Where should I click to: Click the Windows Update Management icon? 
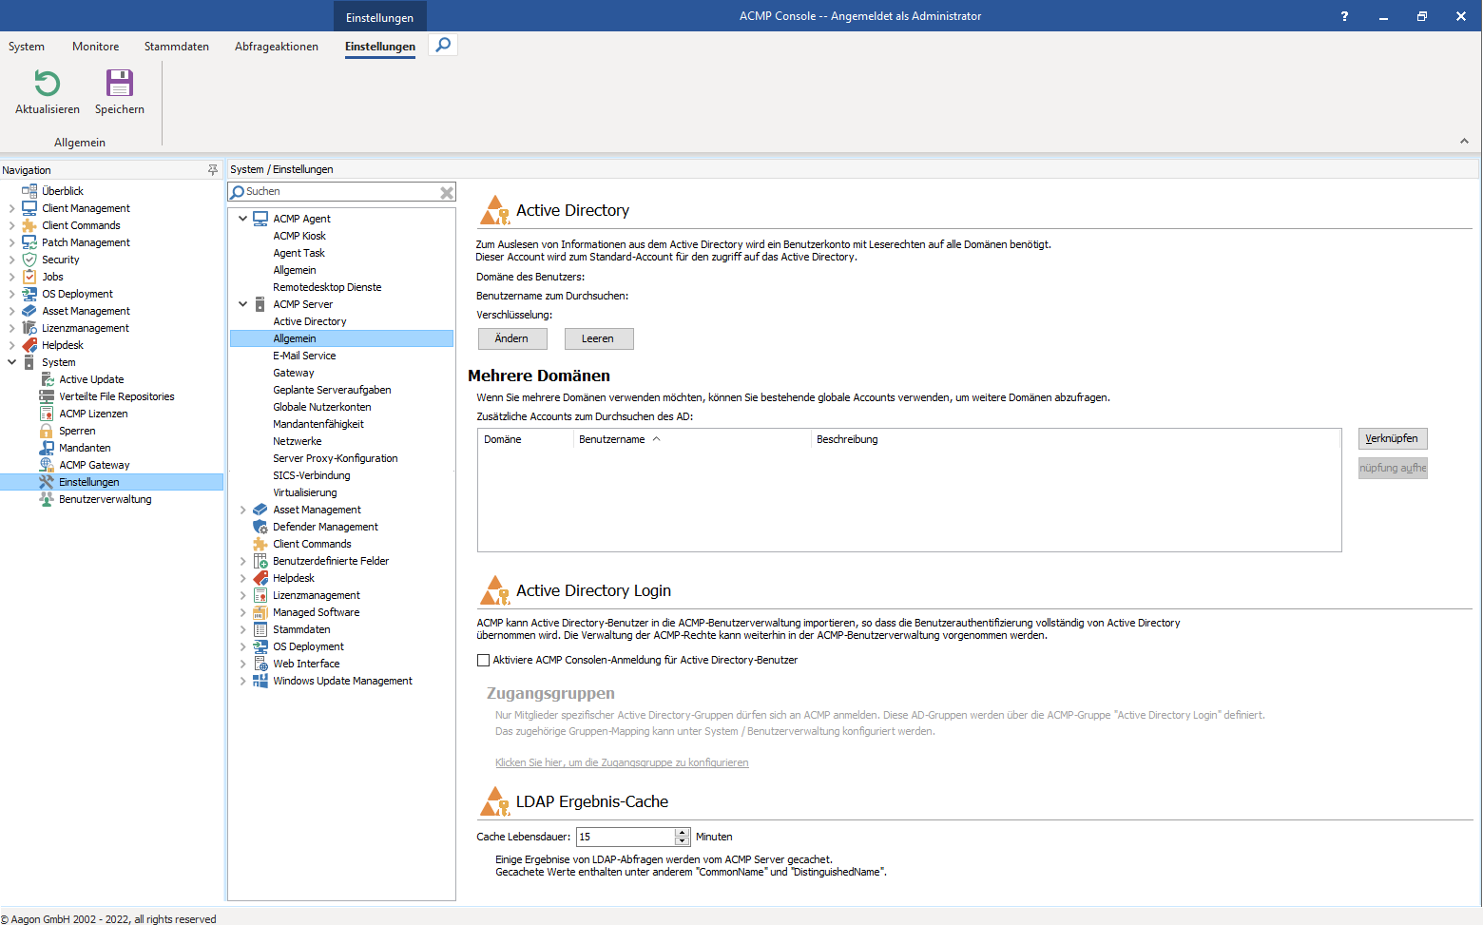(x=260, y=681)
